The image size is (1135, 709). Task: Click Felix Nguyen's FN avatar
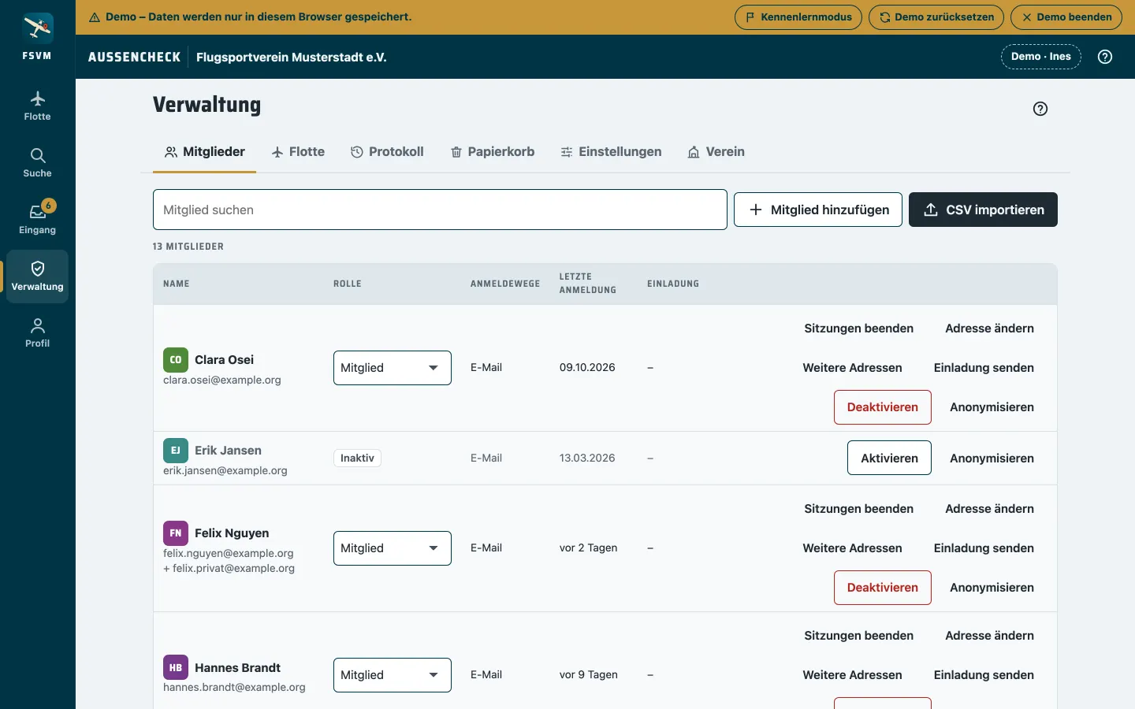click(x=176, y=533)
